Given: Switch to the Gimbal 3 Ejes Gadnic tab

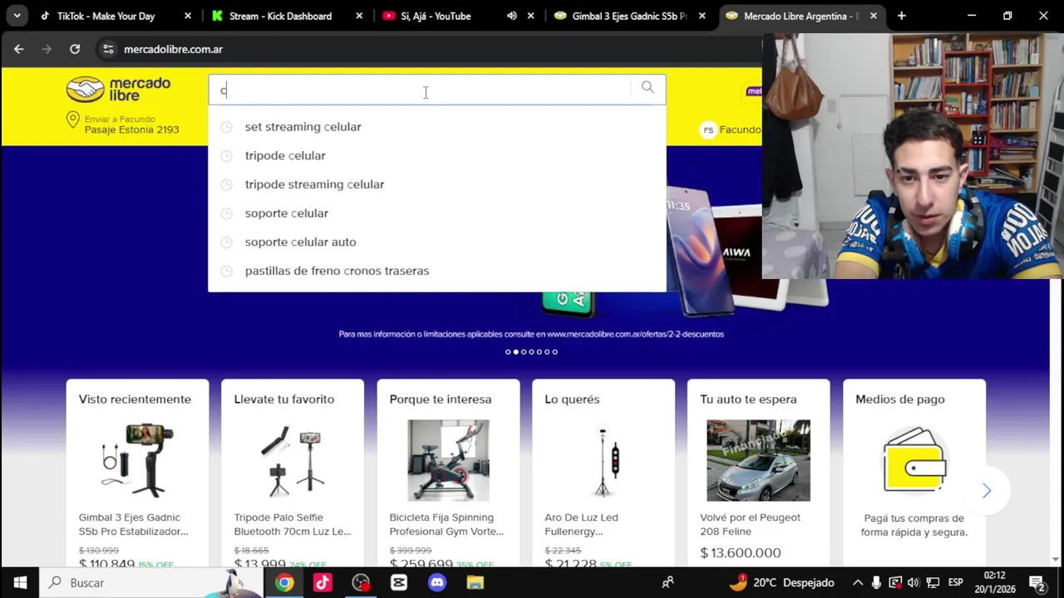Looking at the screenshot, I should [629, 16].
